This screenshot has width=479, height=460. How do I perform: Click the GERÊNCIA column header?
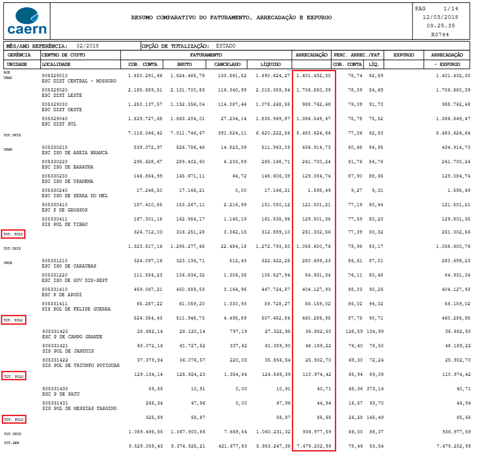19,55
